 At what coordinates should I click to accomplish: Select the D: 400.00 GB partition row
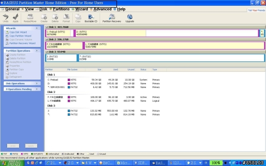click(104, 83)
